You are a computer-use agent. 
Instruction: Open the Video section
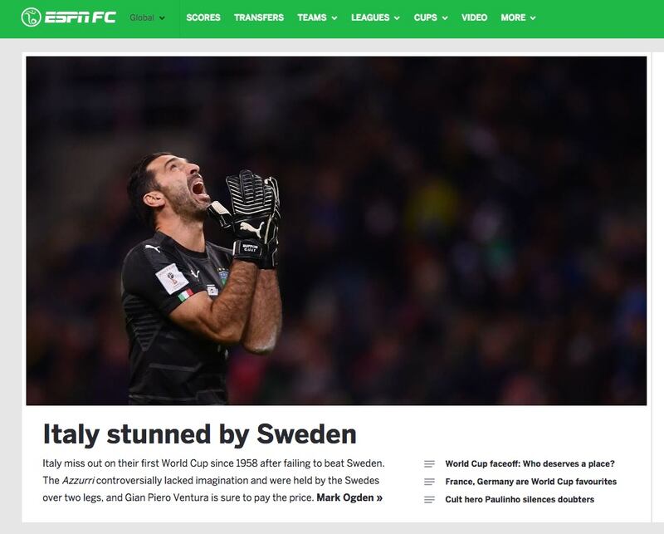click(x=474, y=17)
